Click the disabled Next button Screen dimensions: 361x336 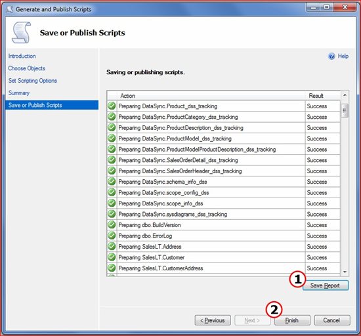[x=252, y=320]
